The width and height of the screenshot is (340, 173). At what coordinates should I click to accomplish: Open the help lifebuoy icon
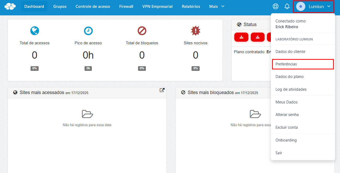click(x=275, y=7)
